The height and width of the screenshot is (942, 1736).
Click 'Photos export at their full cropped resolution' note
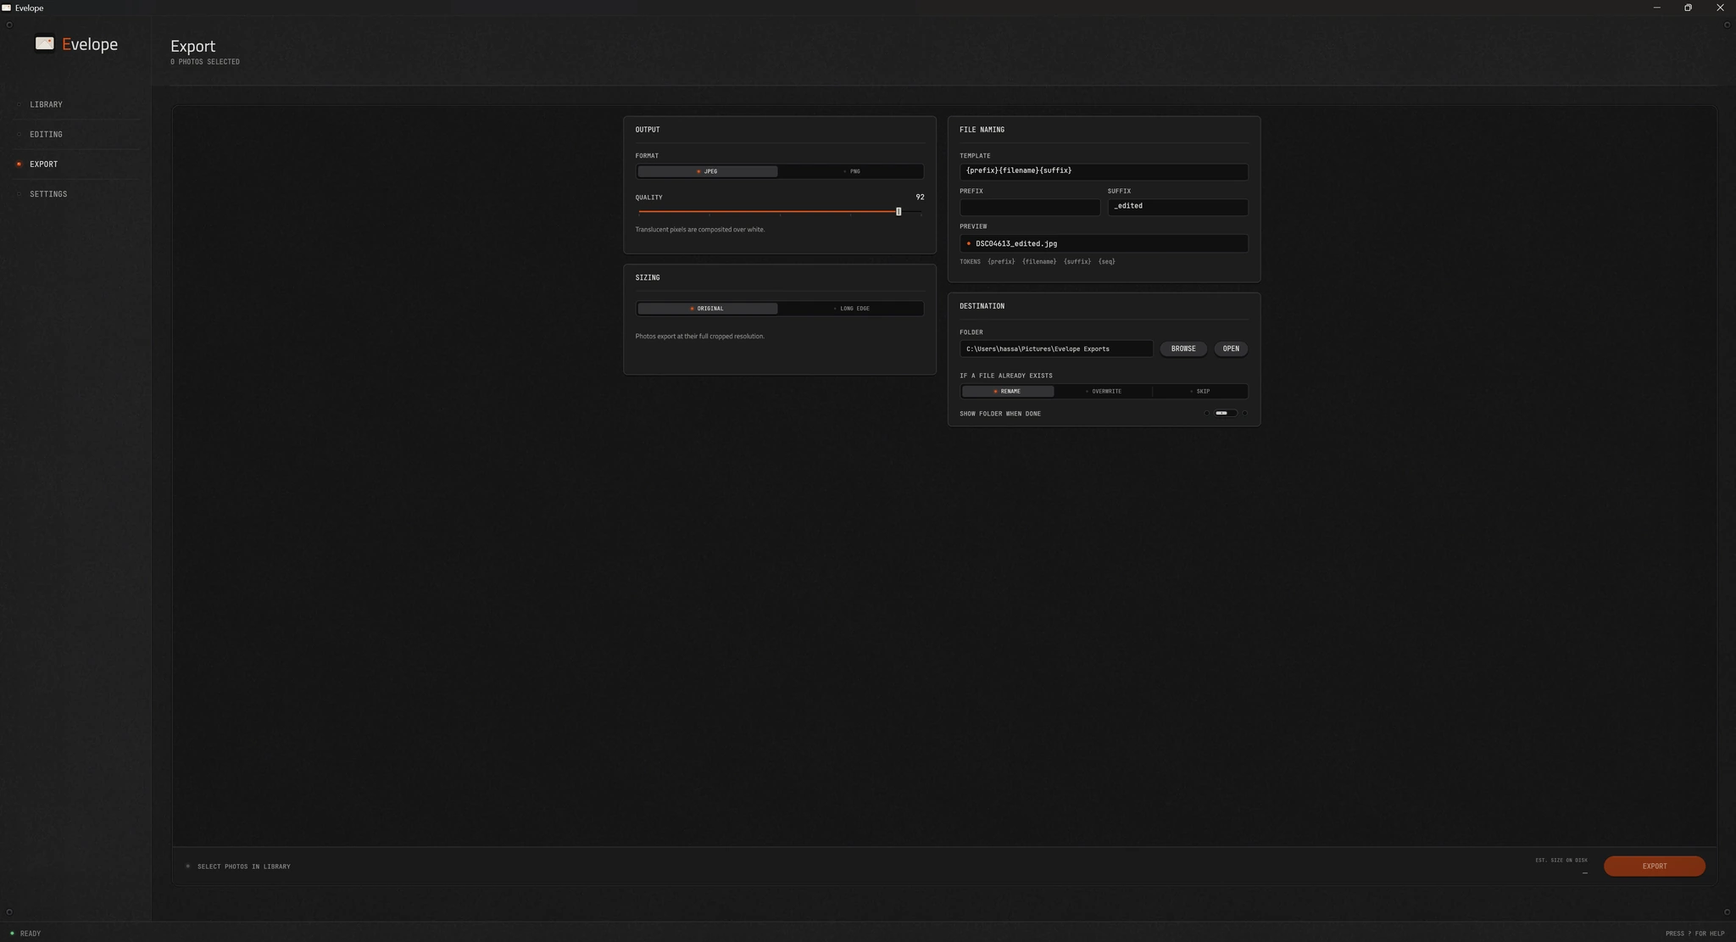point(700,337)
